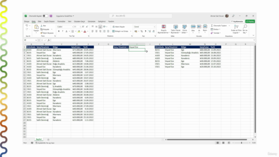The width and height of the screenshot is (279, 157).
Task: Switch to the Ekle tab
Action: [40, 21]
